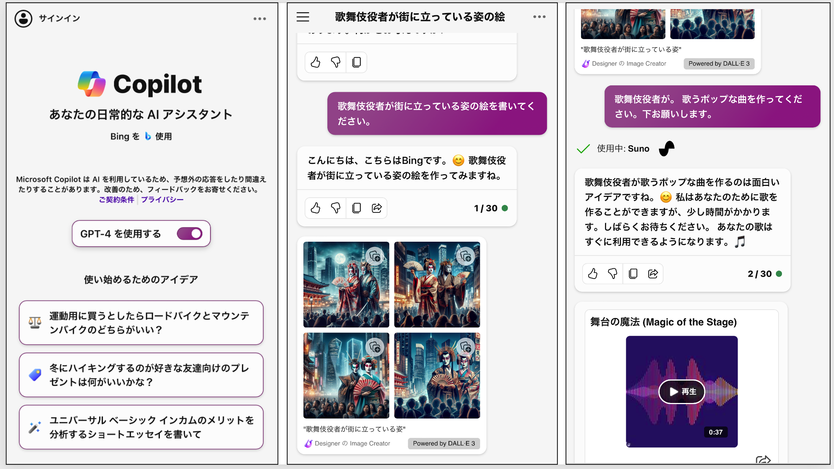Screen dimensions: 834x469
Task: Select the winter hiking gift idea suggestion
Action: tap(141, 375)
